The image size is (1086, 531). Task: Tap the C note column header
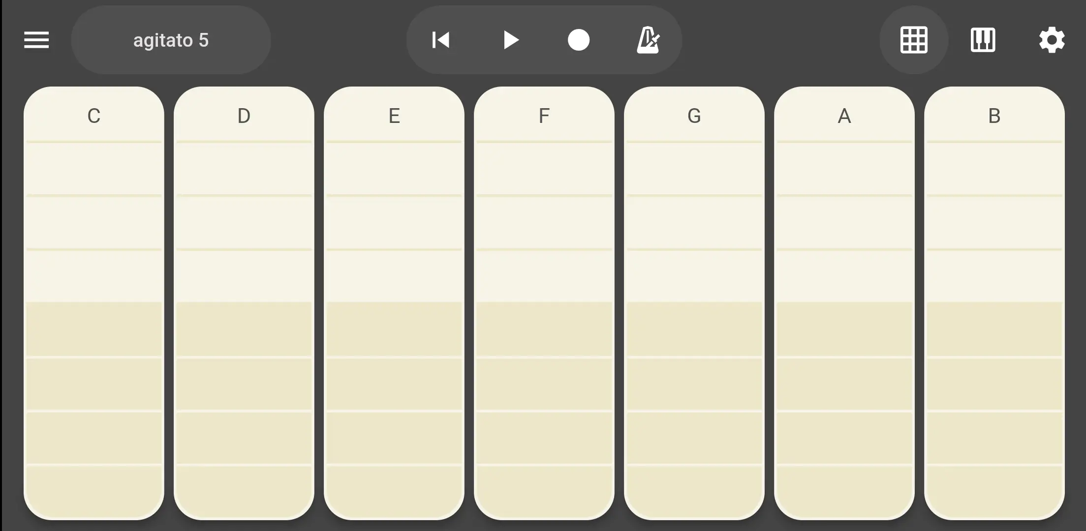[94, 116]
